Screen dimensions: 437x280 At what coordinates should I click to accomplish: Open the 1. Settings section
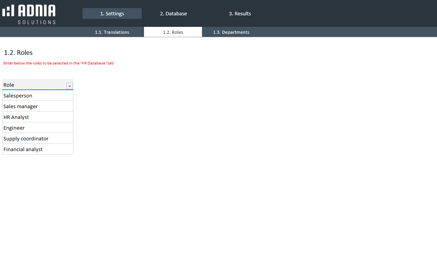tap(112, 13)
